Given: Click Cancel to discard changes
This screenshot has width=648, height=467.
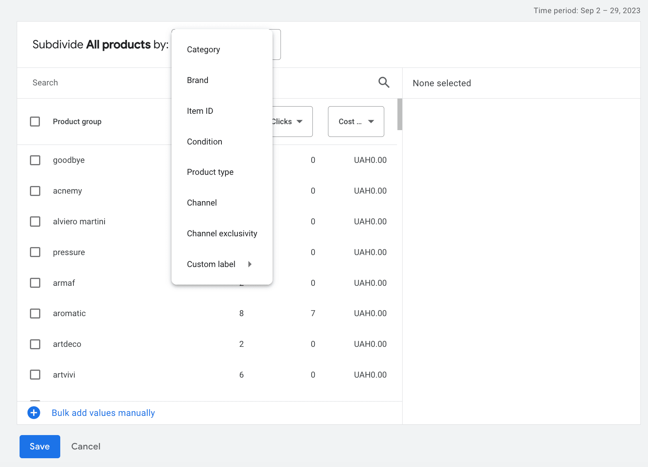Looking at the screenshot, I should (x=86, y=447).
